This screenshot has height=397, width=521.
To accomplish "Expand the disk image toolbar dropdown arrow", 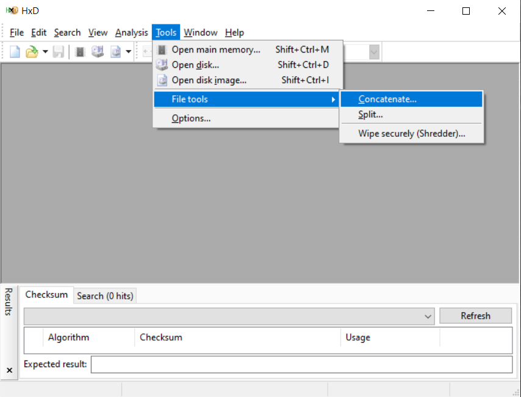I will pos(129,52).
